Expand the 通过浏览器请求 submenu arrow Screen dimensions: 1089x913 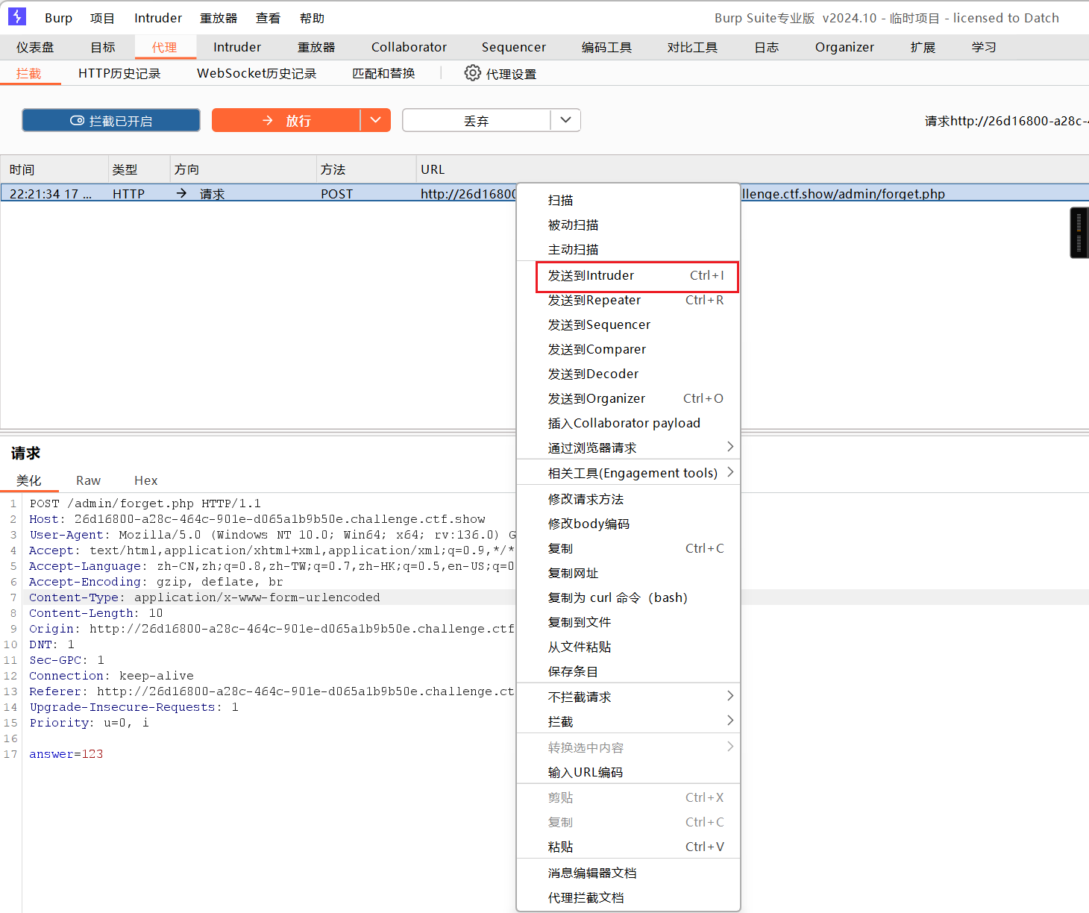(x=730, y=447)
